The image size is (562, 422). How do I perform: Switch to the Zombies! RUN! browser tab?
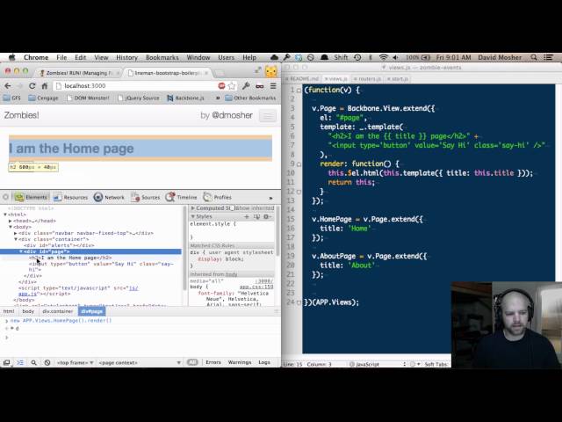tap(77, 73)
